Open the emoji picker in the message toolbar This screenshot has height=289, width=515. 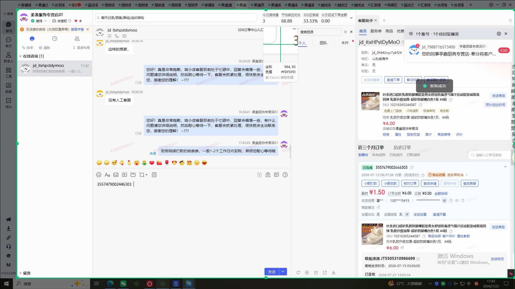point(99,175)
